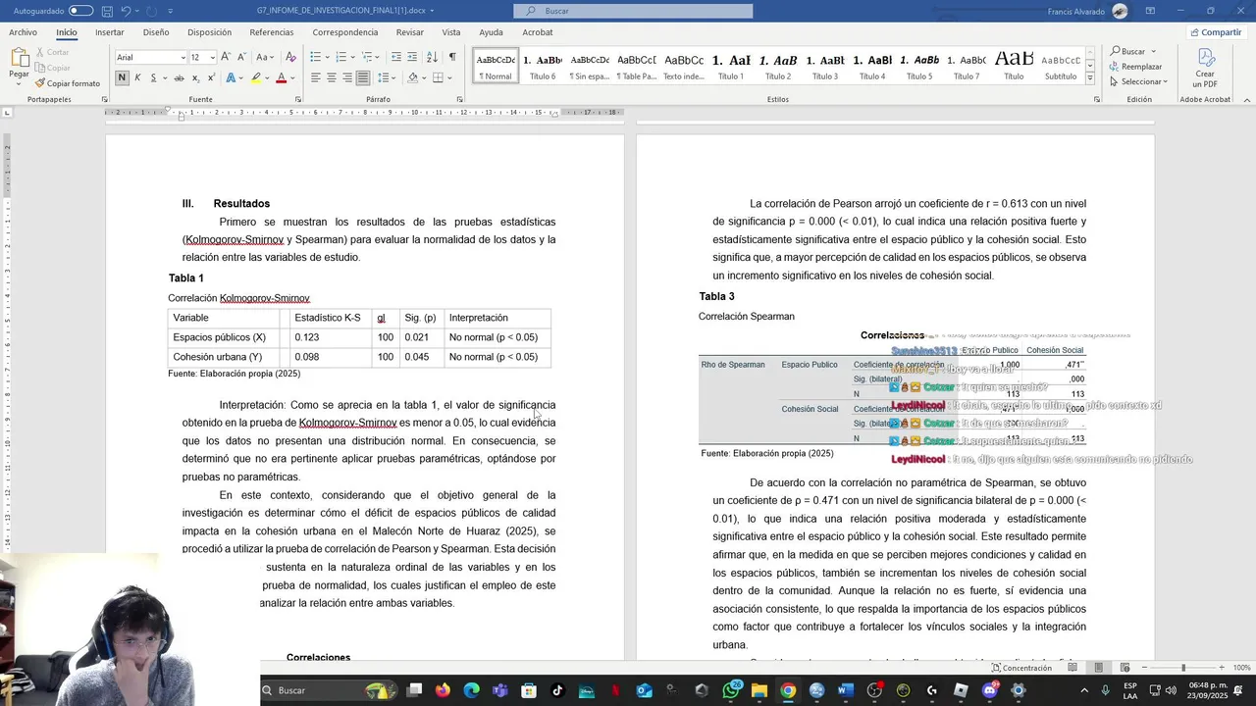
Task: Expand the Fuente dialog launcher
Action: (297, 99)
